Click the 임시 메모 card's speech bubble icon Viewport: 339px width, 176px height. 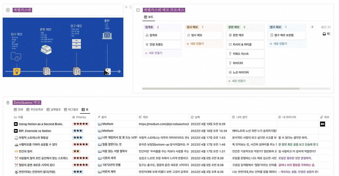pos(189,35)
